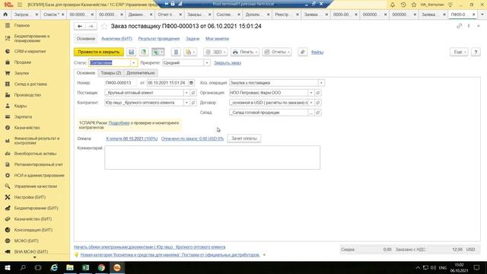487x274 pixels.
Task: Open the Результат проведения section
Action: coord(159,39)
